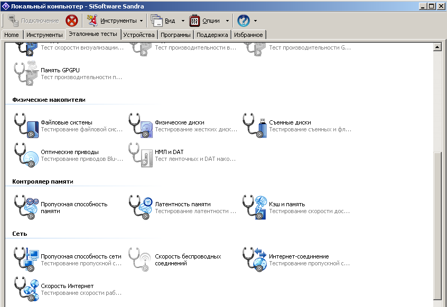Screen dimensions: 447x307
Task: Open Пропускная способность сети icon
Action: click(x=26, y=260)
